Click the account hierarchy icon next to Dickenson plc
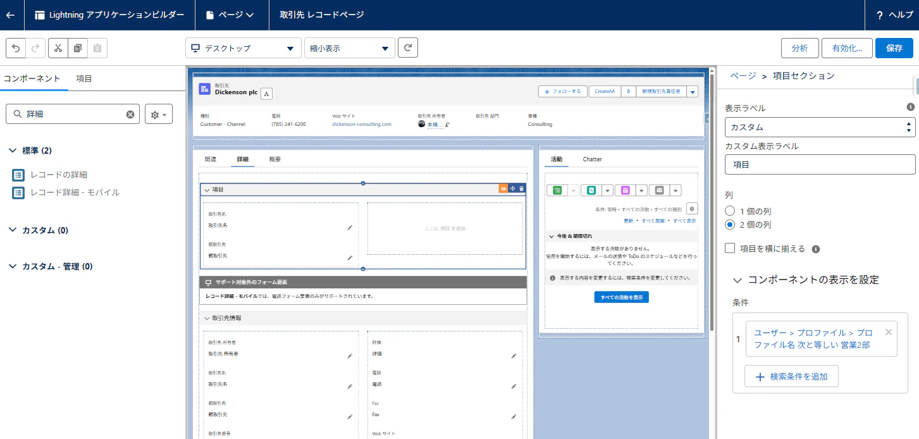Viewport: 919px width, 439px height. click(x=267, y=94)
